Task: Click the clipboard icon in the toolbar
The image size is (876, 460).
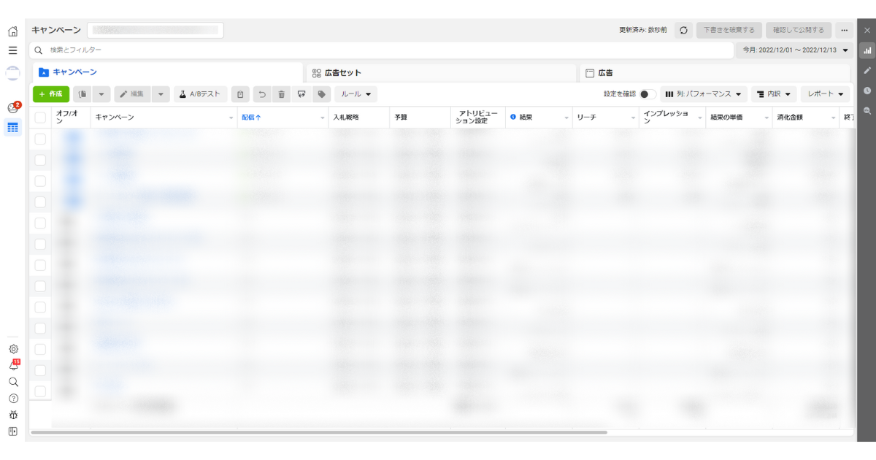Action: (240, 94)
